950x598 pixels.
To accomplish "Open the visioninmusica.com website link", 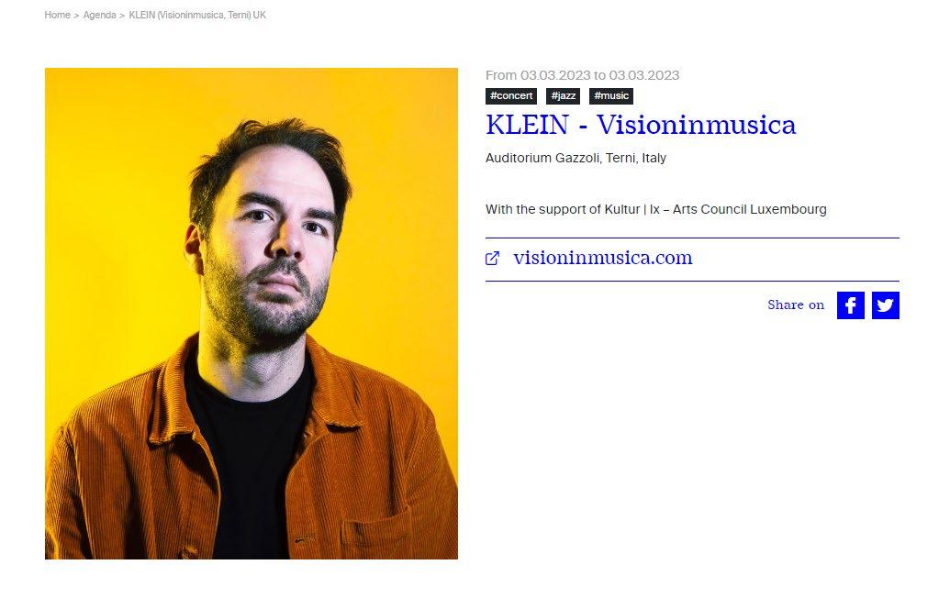I will click(602, 258).
